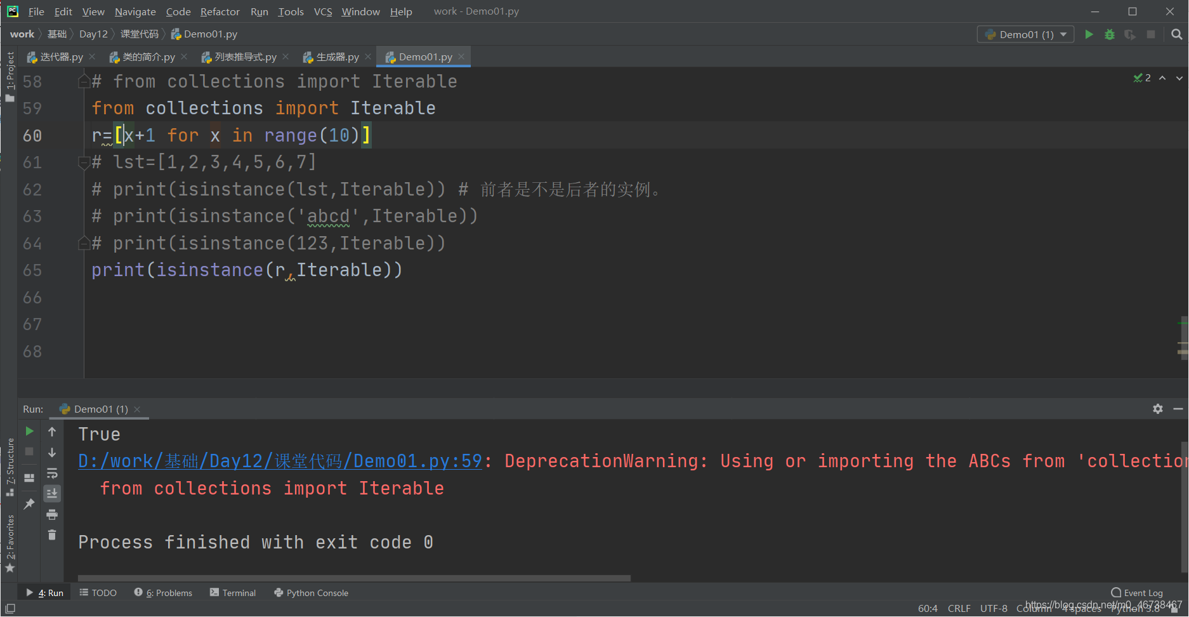Screen dimensions: 1189x617
Task: Hide the Run tool window
Action: click(1178, 409)
